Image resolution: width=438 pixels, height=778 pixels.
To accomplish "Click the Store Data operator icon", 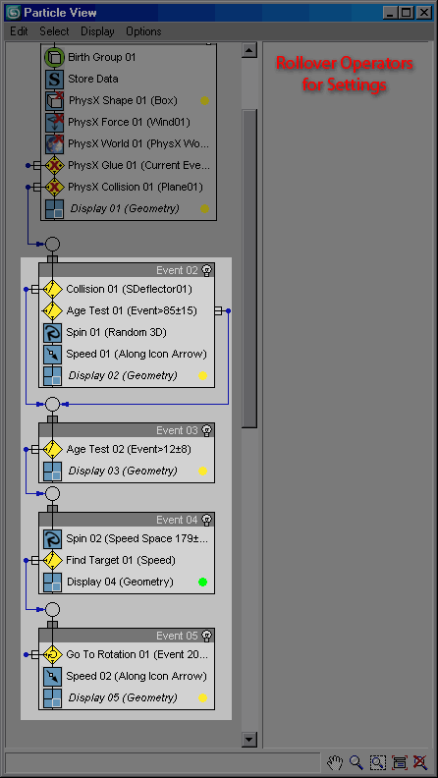I will coord(54,79).
